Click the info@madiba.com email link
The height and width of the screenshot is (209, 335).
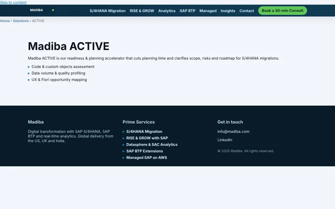click(233, 131)
